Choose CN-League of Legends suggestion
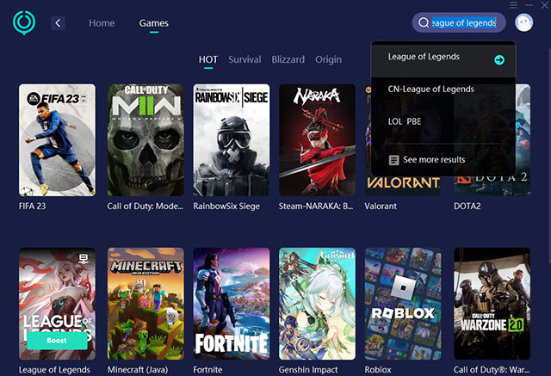 443,89
